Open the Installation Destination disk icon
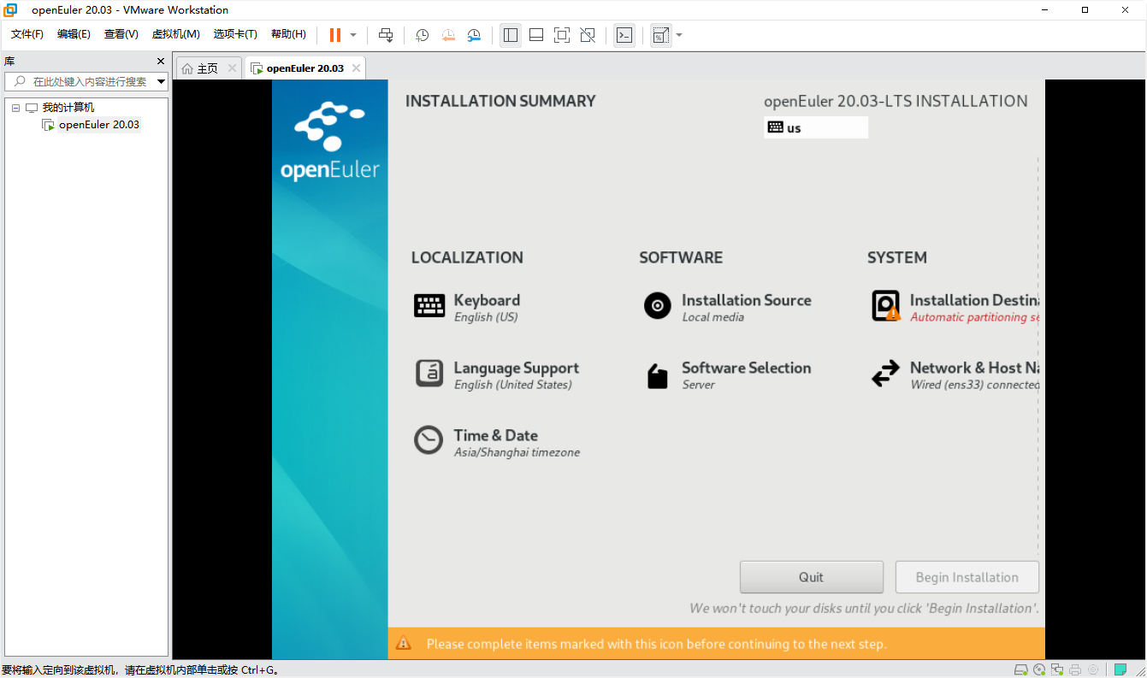 [885, 306]
